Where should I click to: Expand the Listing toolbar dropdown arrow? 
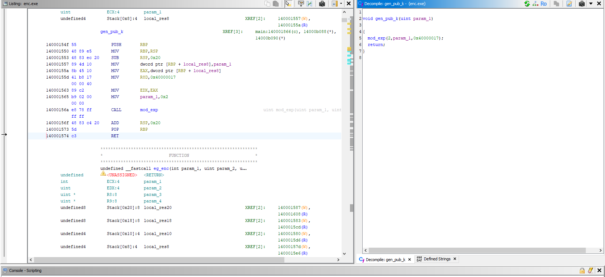click(341, 4)
